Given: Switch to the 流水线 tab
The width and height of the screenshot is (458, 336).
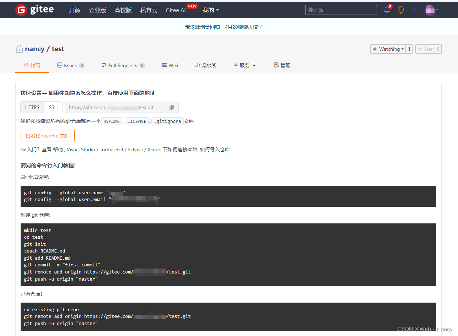Looking at the screenshot, I should pos(206,65).
